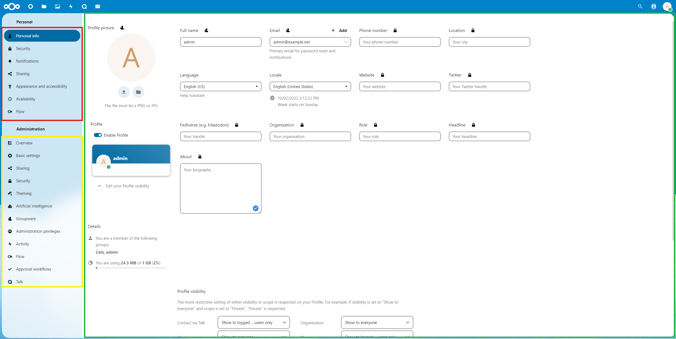This screenshot has height=339, width=676.
Task: Open the Theming admin settings
Action: pyautogui.click(x=24, y=193)
